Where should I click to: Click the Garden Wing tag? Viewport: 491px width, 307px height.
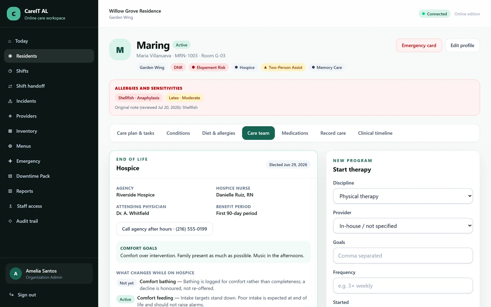[x=152, y=68]
